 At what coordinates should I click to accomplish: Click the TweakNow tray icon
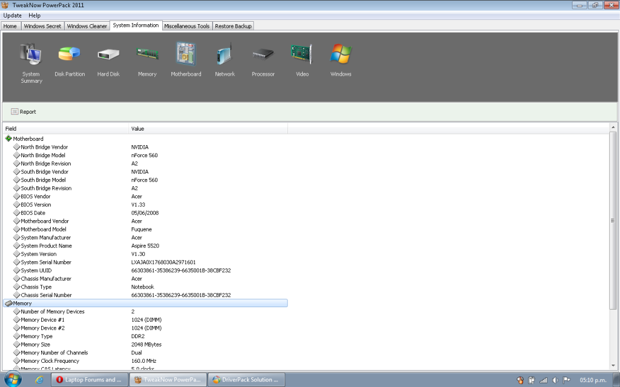tap(520, 380)
